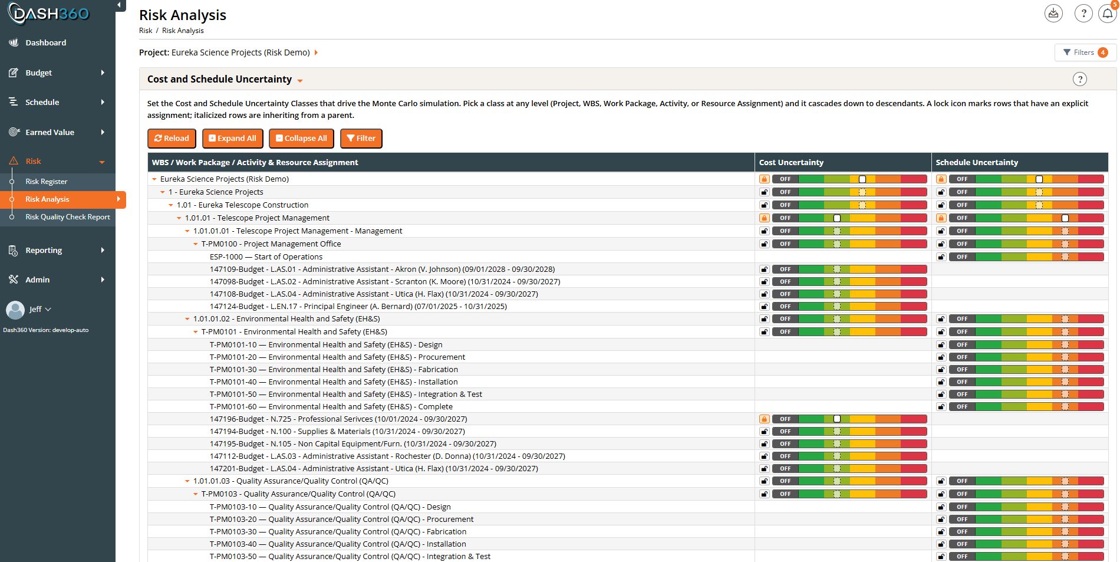
Task: Collapse the 1 - Eureka Science Projects node
Action: pos(163,192)
